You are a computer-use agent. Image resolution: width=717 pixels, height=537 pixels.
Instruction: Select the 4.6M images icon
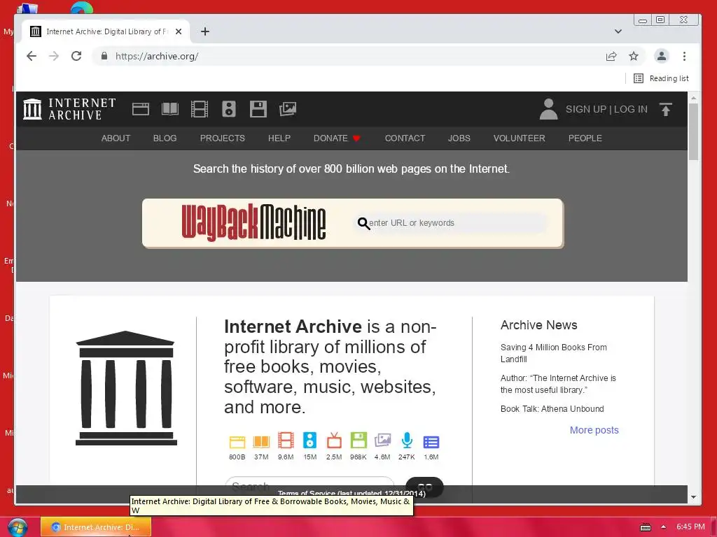(x=382, y=441)
